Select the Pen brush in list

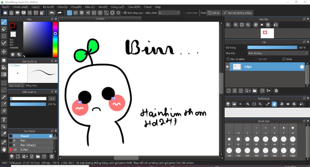point(31,141)
